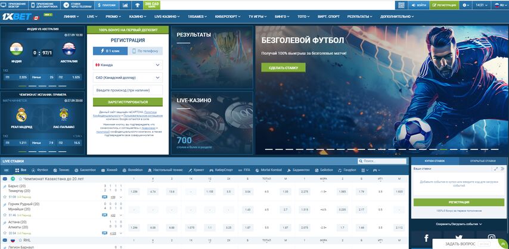Click the live bets search field
The width and height of the screenshot is (509, 249).
point(382,161)
